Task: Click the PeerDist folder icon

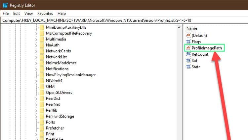Action: 42,98
